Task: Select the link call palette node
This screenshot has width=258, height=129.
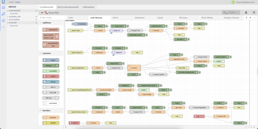Action: 51,92
